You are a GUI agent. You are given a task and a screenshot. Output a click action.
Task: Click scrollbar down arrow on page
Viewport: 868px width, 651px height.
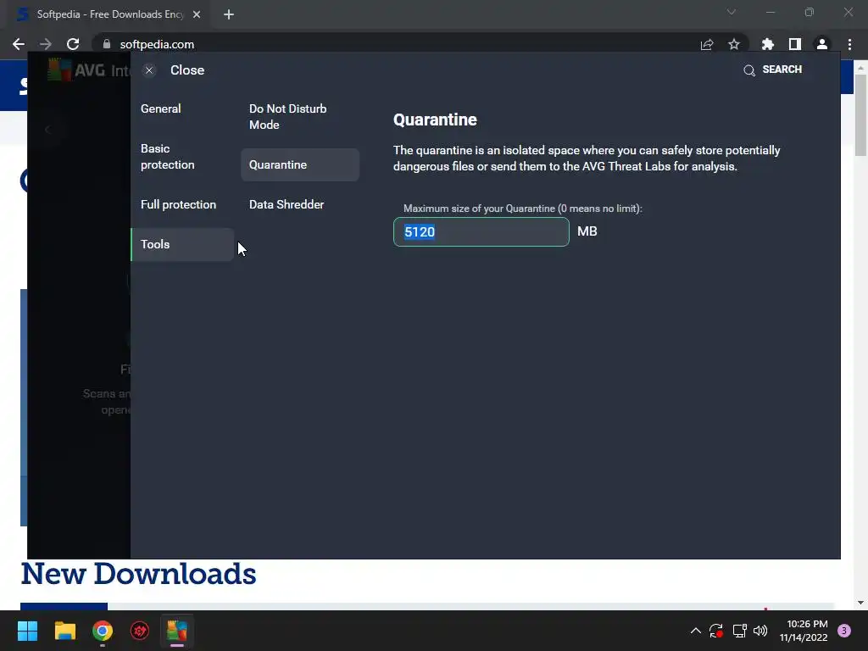tap(861, 603)
